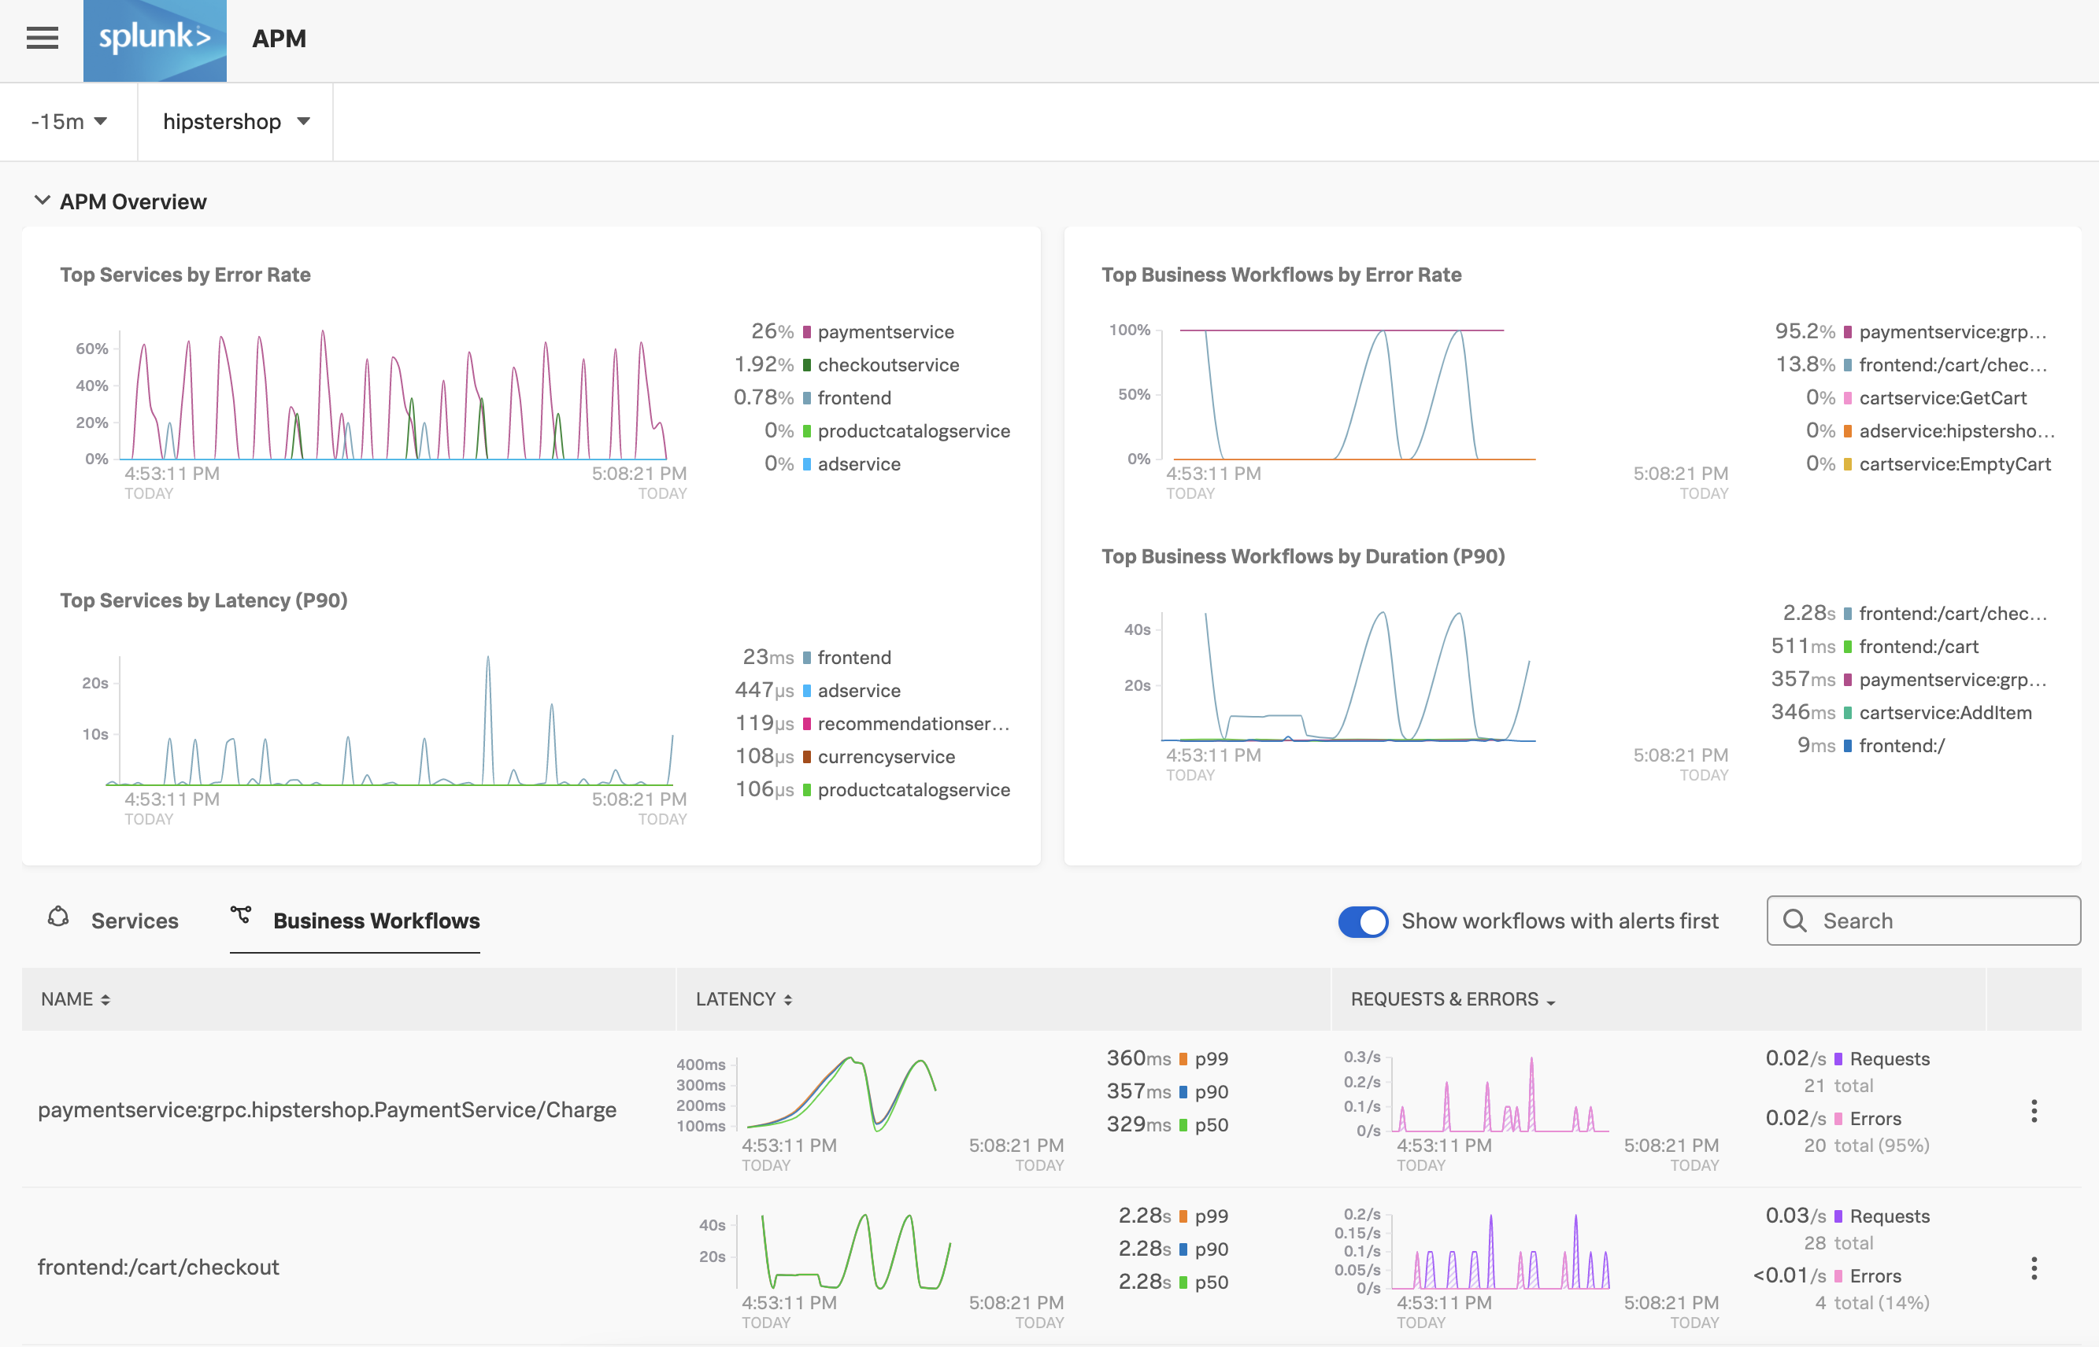The height and width of the screenshot is (1347, 2099).
Task: Open the -15m time range dropdown
Action: coord(69,122)
